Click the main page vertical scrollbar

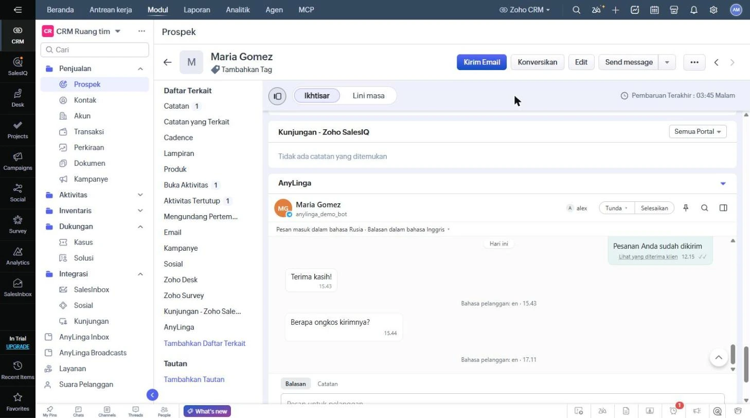pos(746,364)
